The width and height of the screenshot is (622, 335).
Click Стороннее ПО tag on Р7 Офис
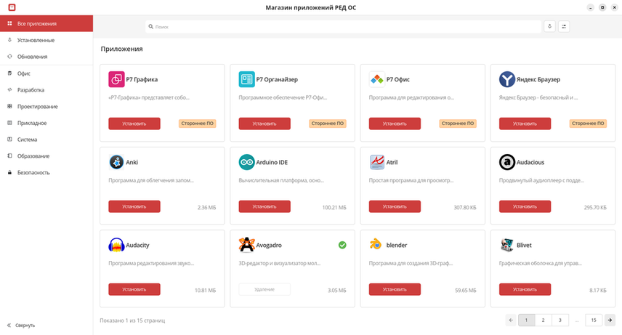click(x=458, y=124)
